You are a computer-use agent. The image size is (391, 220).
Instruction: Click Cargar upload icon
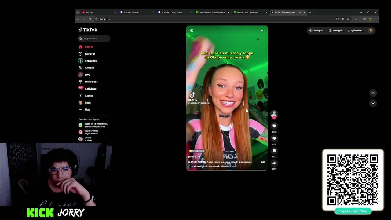tap(80, 96)
